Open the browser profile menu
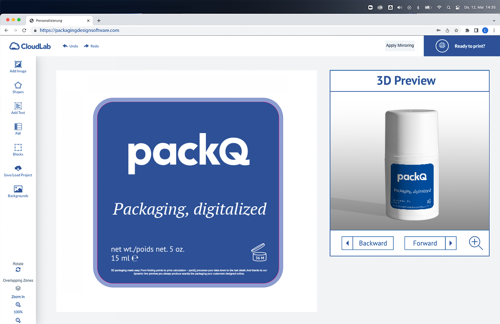 pos(485,30)
